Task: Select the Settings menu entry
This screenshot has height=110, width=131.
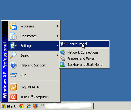Action: (x=34, y=46)
